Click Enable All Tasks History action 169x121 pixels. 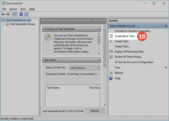[128, 57]
